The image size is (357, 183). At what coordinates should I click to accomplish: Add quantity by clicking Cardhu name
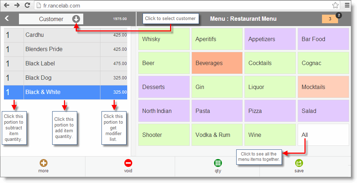pyautogui.click(x=62, y=35)
